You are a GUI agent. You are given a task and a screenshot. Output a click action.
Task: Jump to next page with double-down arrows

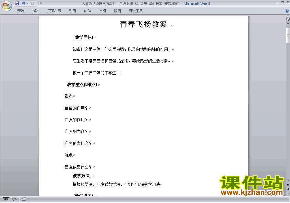tap(288, 193)
